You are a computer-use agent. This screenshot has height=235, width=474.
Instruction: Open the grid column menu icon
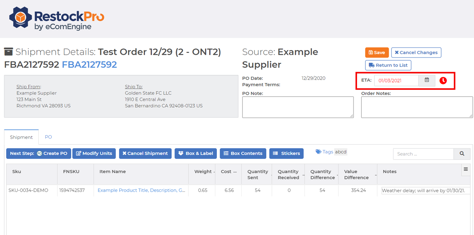click(x=466, y=169)
